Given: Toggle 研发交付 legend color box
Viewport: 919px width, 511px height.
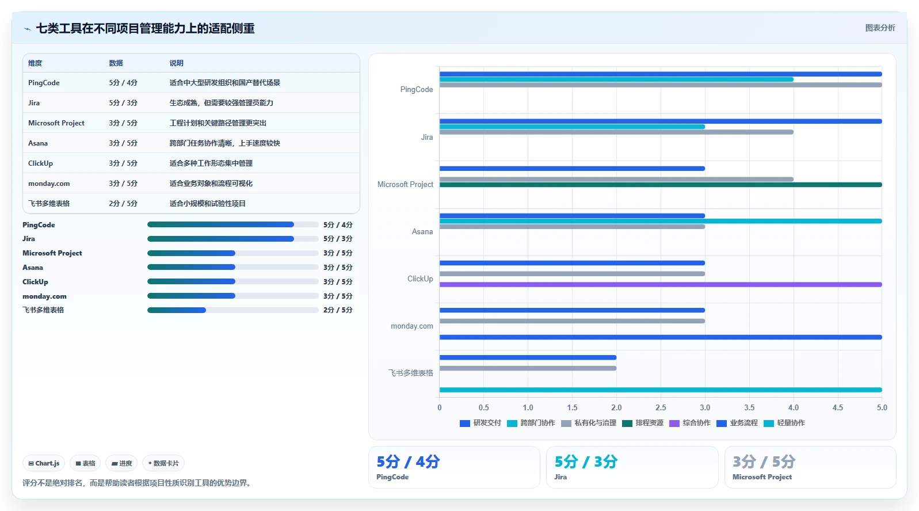Looking at the screenshot, I should (465, 424).
